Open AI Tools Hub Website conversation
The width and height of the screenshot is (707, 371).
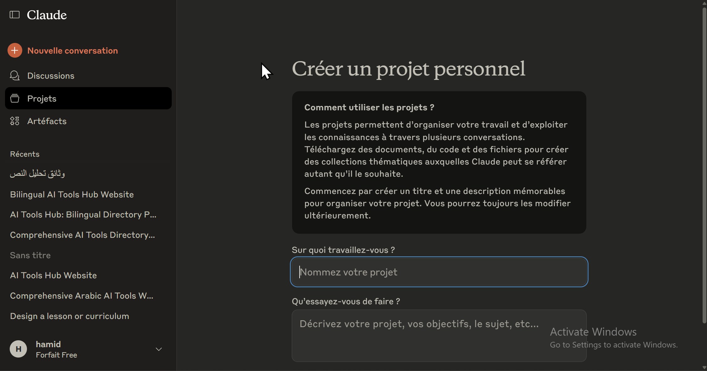click(x=53, y=275)
